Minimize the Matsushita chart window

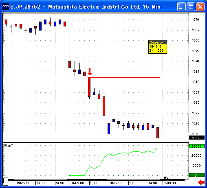pyautogui.click(x=181, y=7)
